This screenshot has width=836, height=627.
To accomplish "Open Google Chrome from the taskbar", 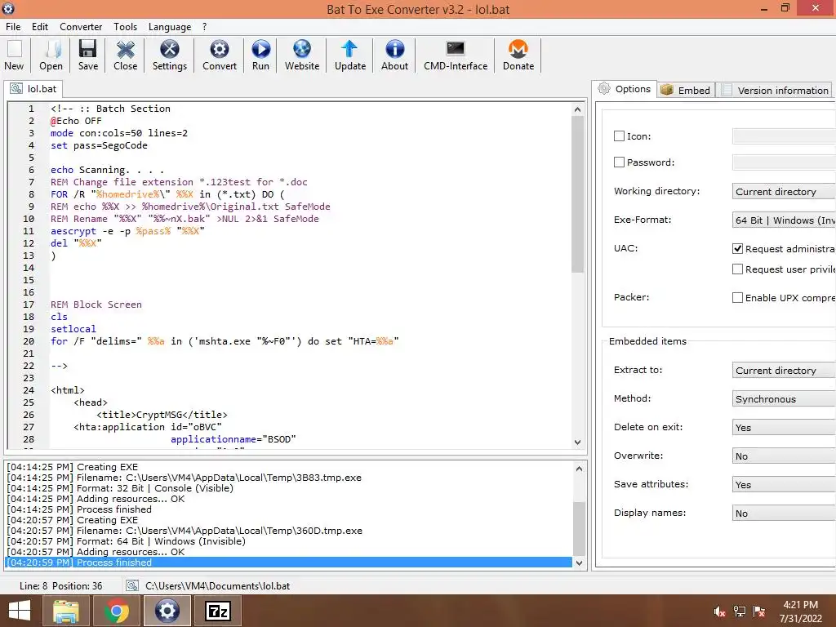I will tap(117, 611).
